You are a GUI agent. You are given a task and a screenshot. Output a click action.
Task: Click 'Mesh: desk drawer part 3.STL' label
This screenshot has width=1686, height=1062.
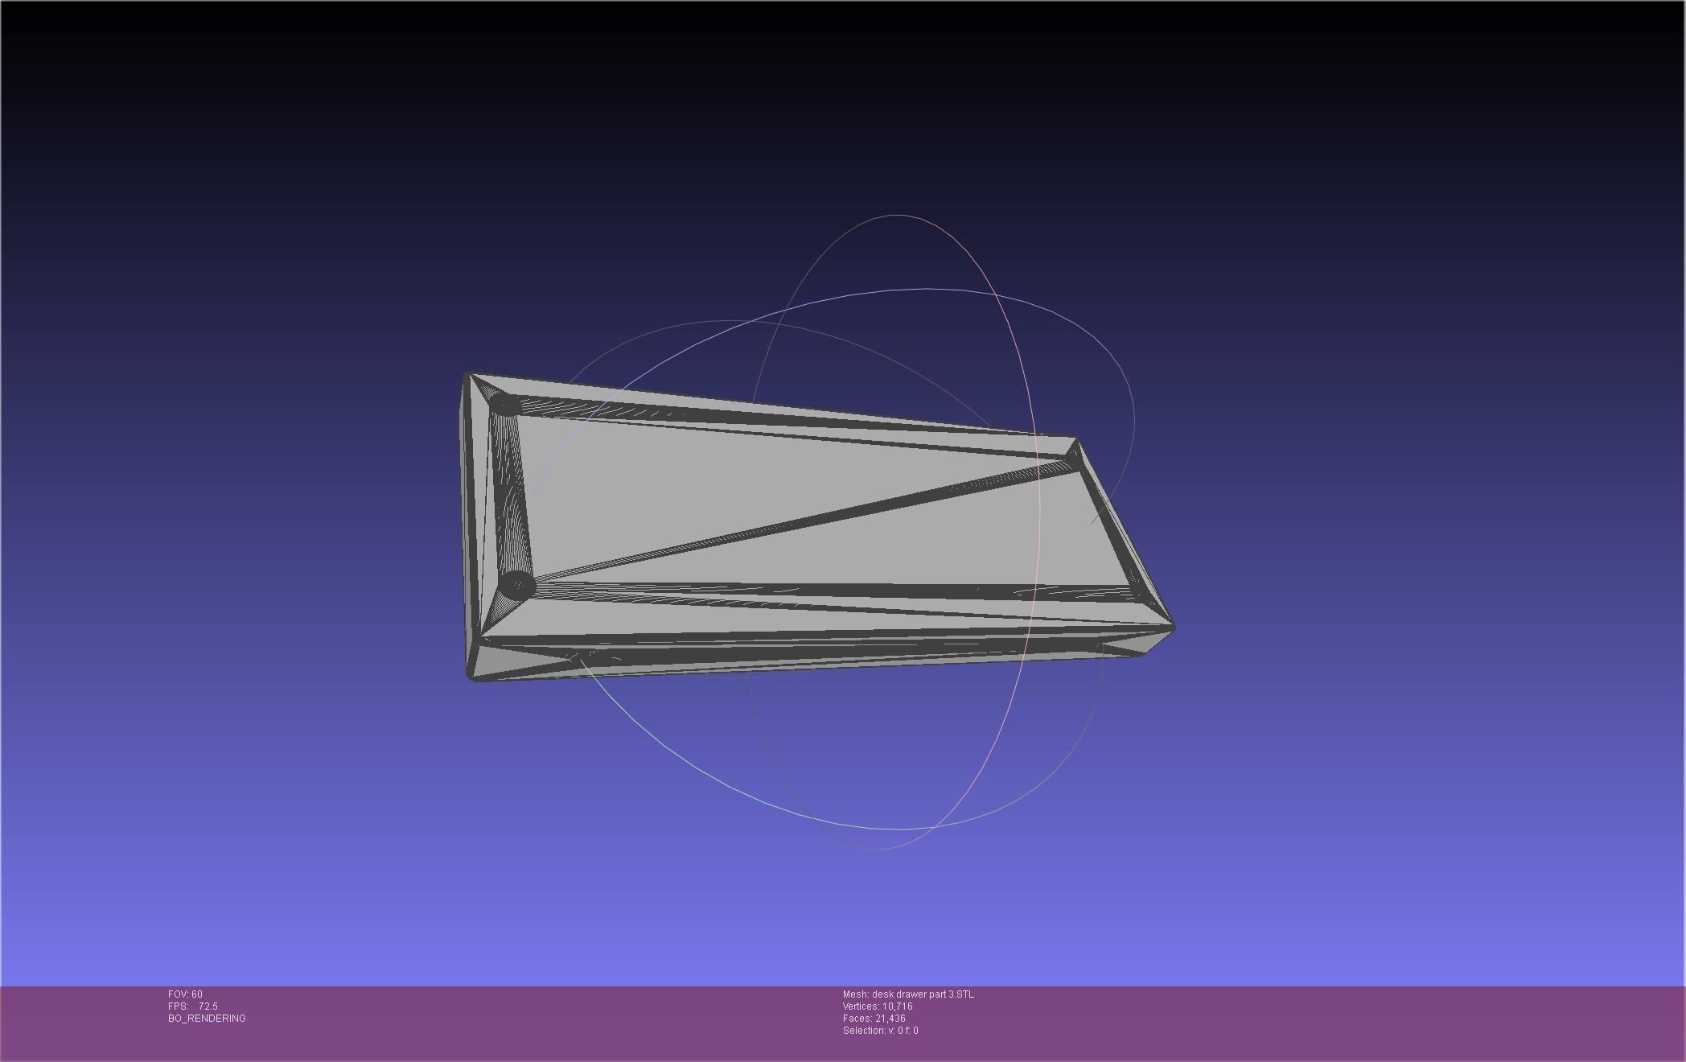[x=908, y=994]
